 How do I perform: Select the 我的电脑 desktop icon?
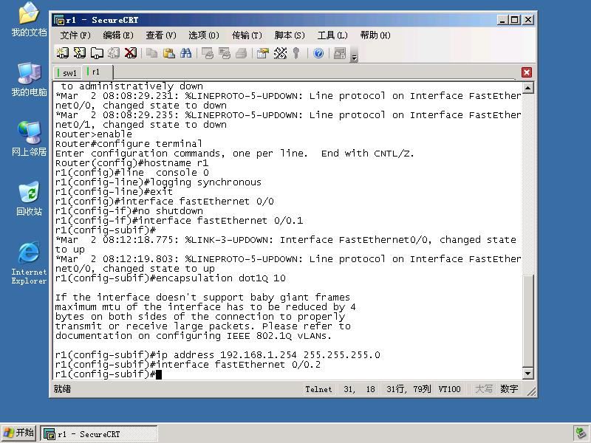tap(29, 80)
